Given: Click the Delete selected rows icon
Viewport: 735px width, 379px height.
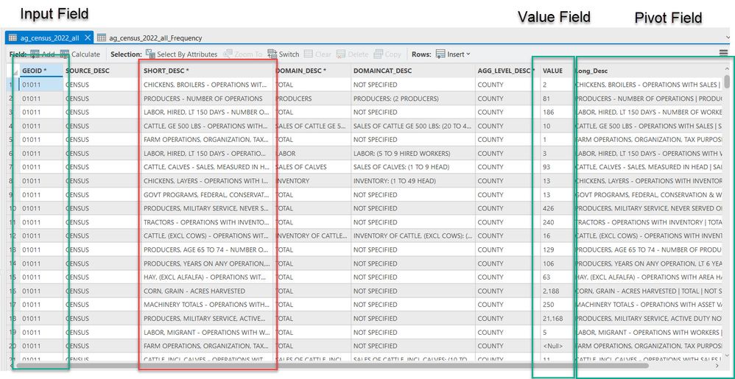Looking at the screenshot, I should point(341,54).
